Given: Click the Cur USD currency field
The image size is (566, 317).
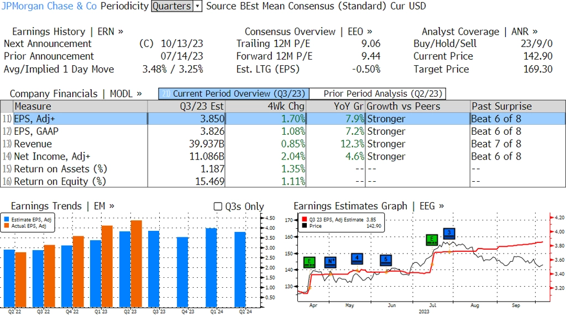Looking at the screenshot, I should click(x=408, y=6).
